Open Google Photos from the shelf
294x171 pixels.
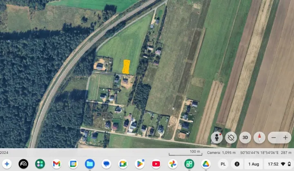click(x=172, y=164)
